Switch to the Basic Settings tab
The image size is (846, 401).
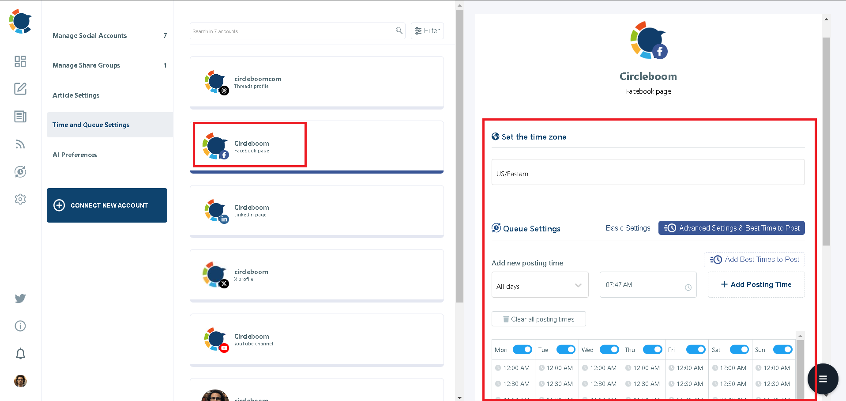(x=628, y=228)
